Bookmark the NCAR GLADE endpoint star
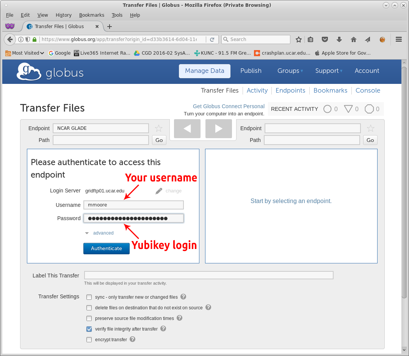This screenshot has height=356, width=409. pos(158,128)
